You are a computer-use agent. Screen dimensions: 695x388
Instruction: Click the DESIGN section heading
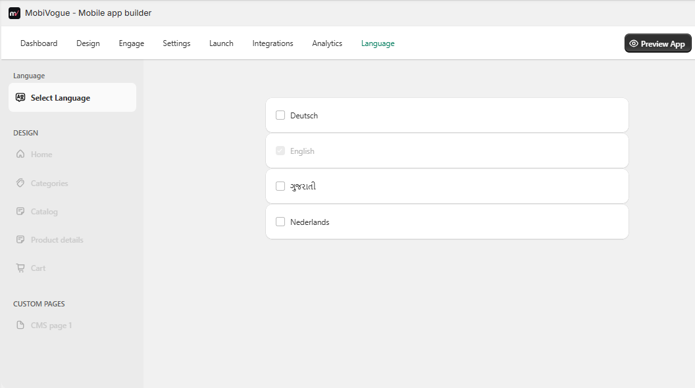tap(26, 133)
